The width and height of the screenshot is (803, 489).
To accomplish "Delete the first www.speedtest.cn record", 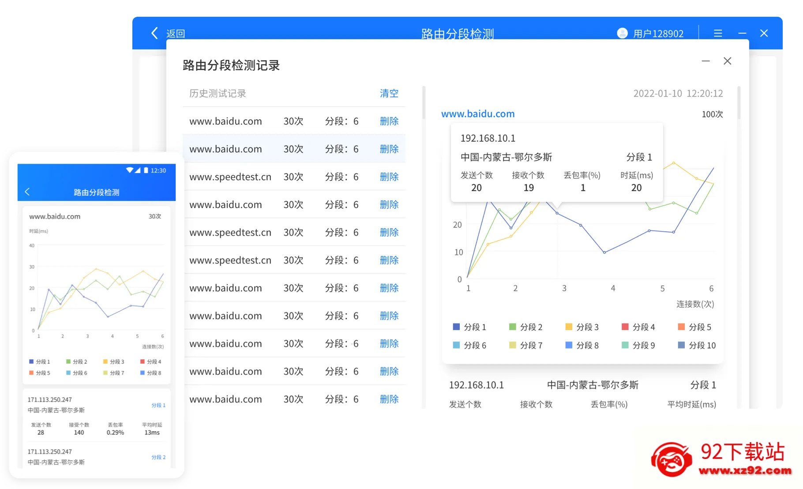I will point(389,177).
